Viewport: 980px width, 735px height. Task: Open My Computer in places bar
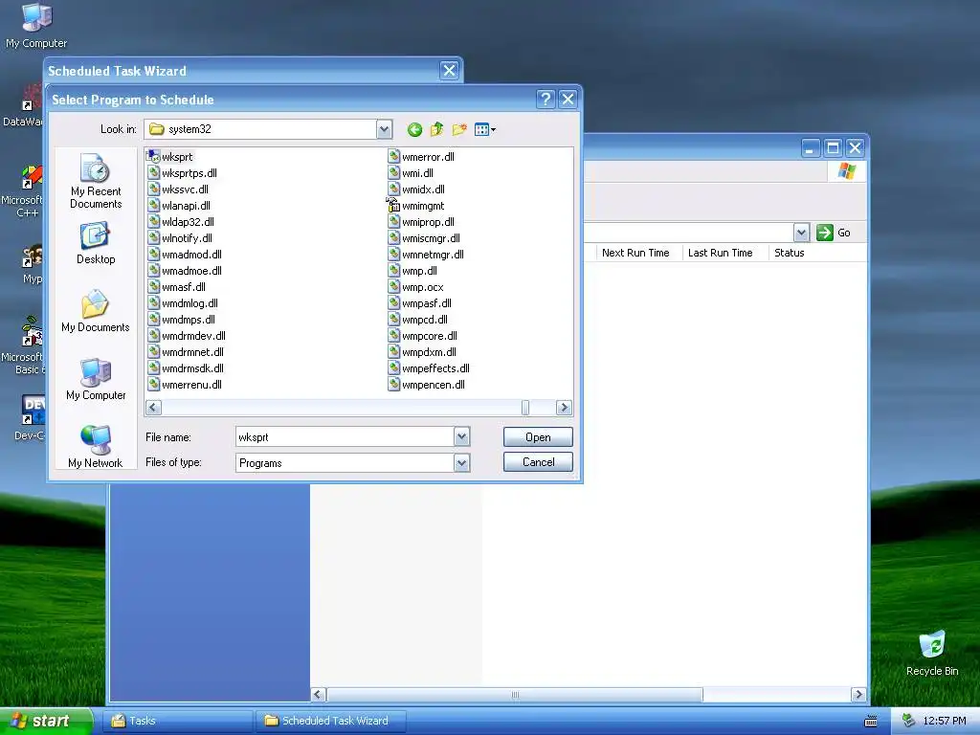point(96,379)
